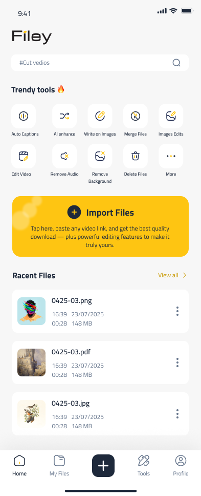This screenshot has height=496, width=201.
Task: Tap the Wi-Fi status icon
Action: 173,11
